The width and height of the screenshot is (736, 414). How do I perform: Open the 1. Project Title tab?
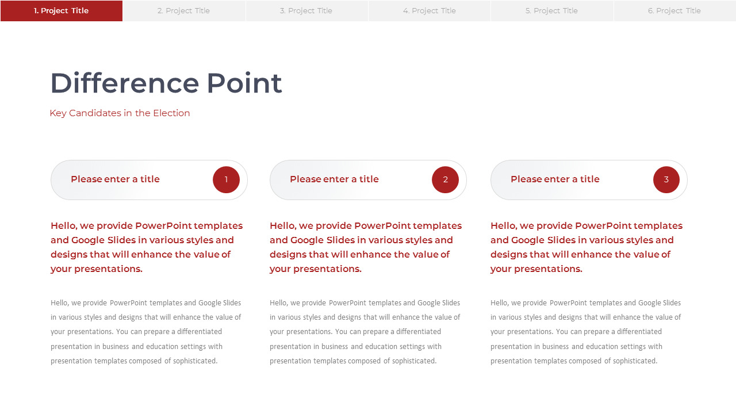click(x=62, y=11)
